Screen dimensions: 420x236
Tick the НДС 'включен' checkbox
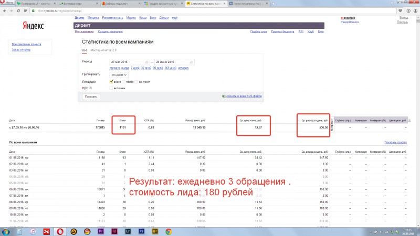pos(111,88)
